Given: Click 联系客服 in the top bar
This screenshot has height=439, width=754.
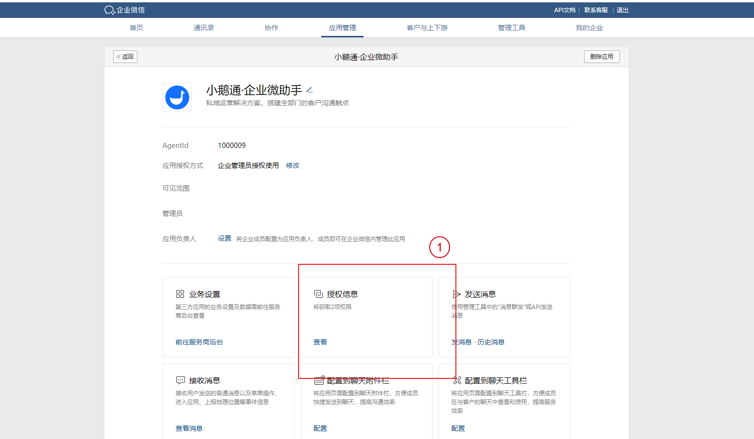Looking at the screenshot, I should tap(596, 10).
